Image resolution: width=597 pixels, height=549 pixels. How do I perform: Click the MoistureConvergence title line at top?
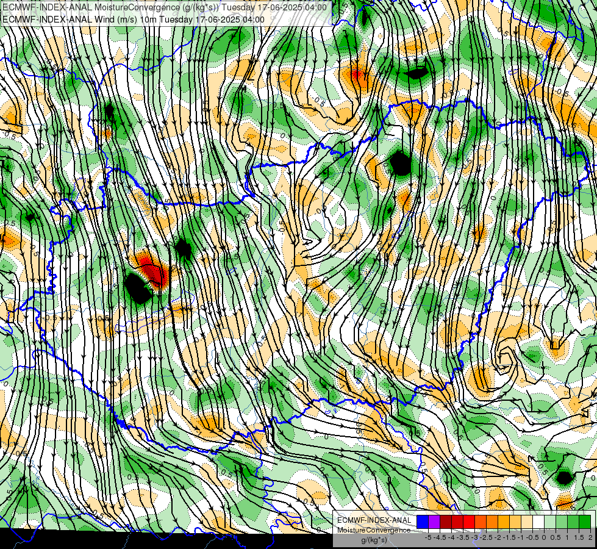(x=165, y=7)
